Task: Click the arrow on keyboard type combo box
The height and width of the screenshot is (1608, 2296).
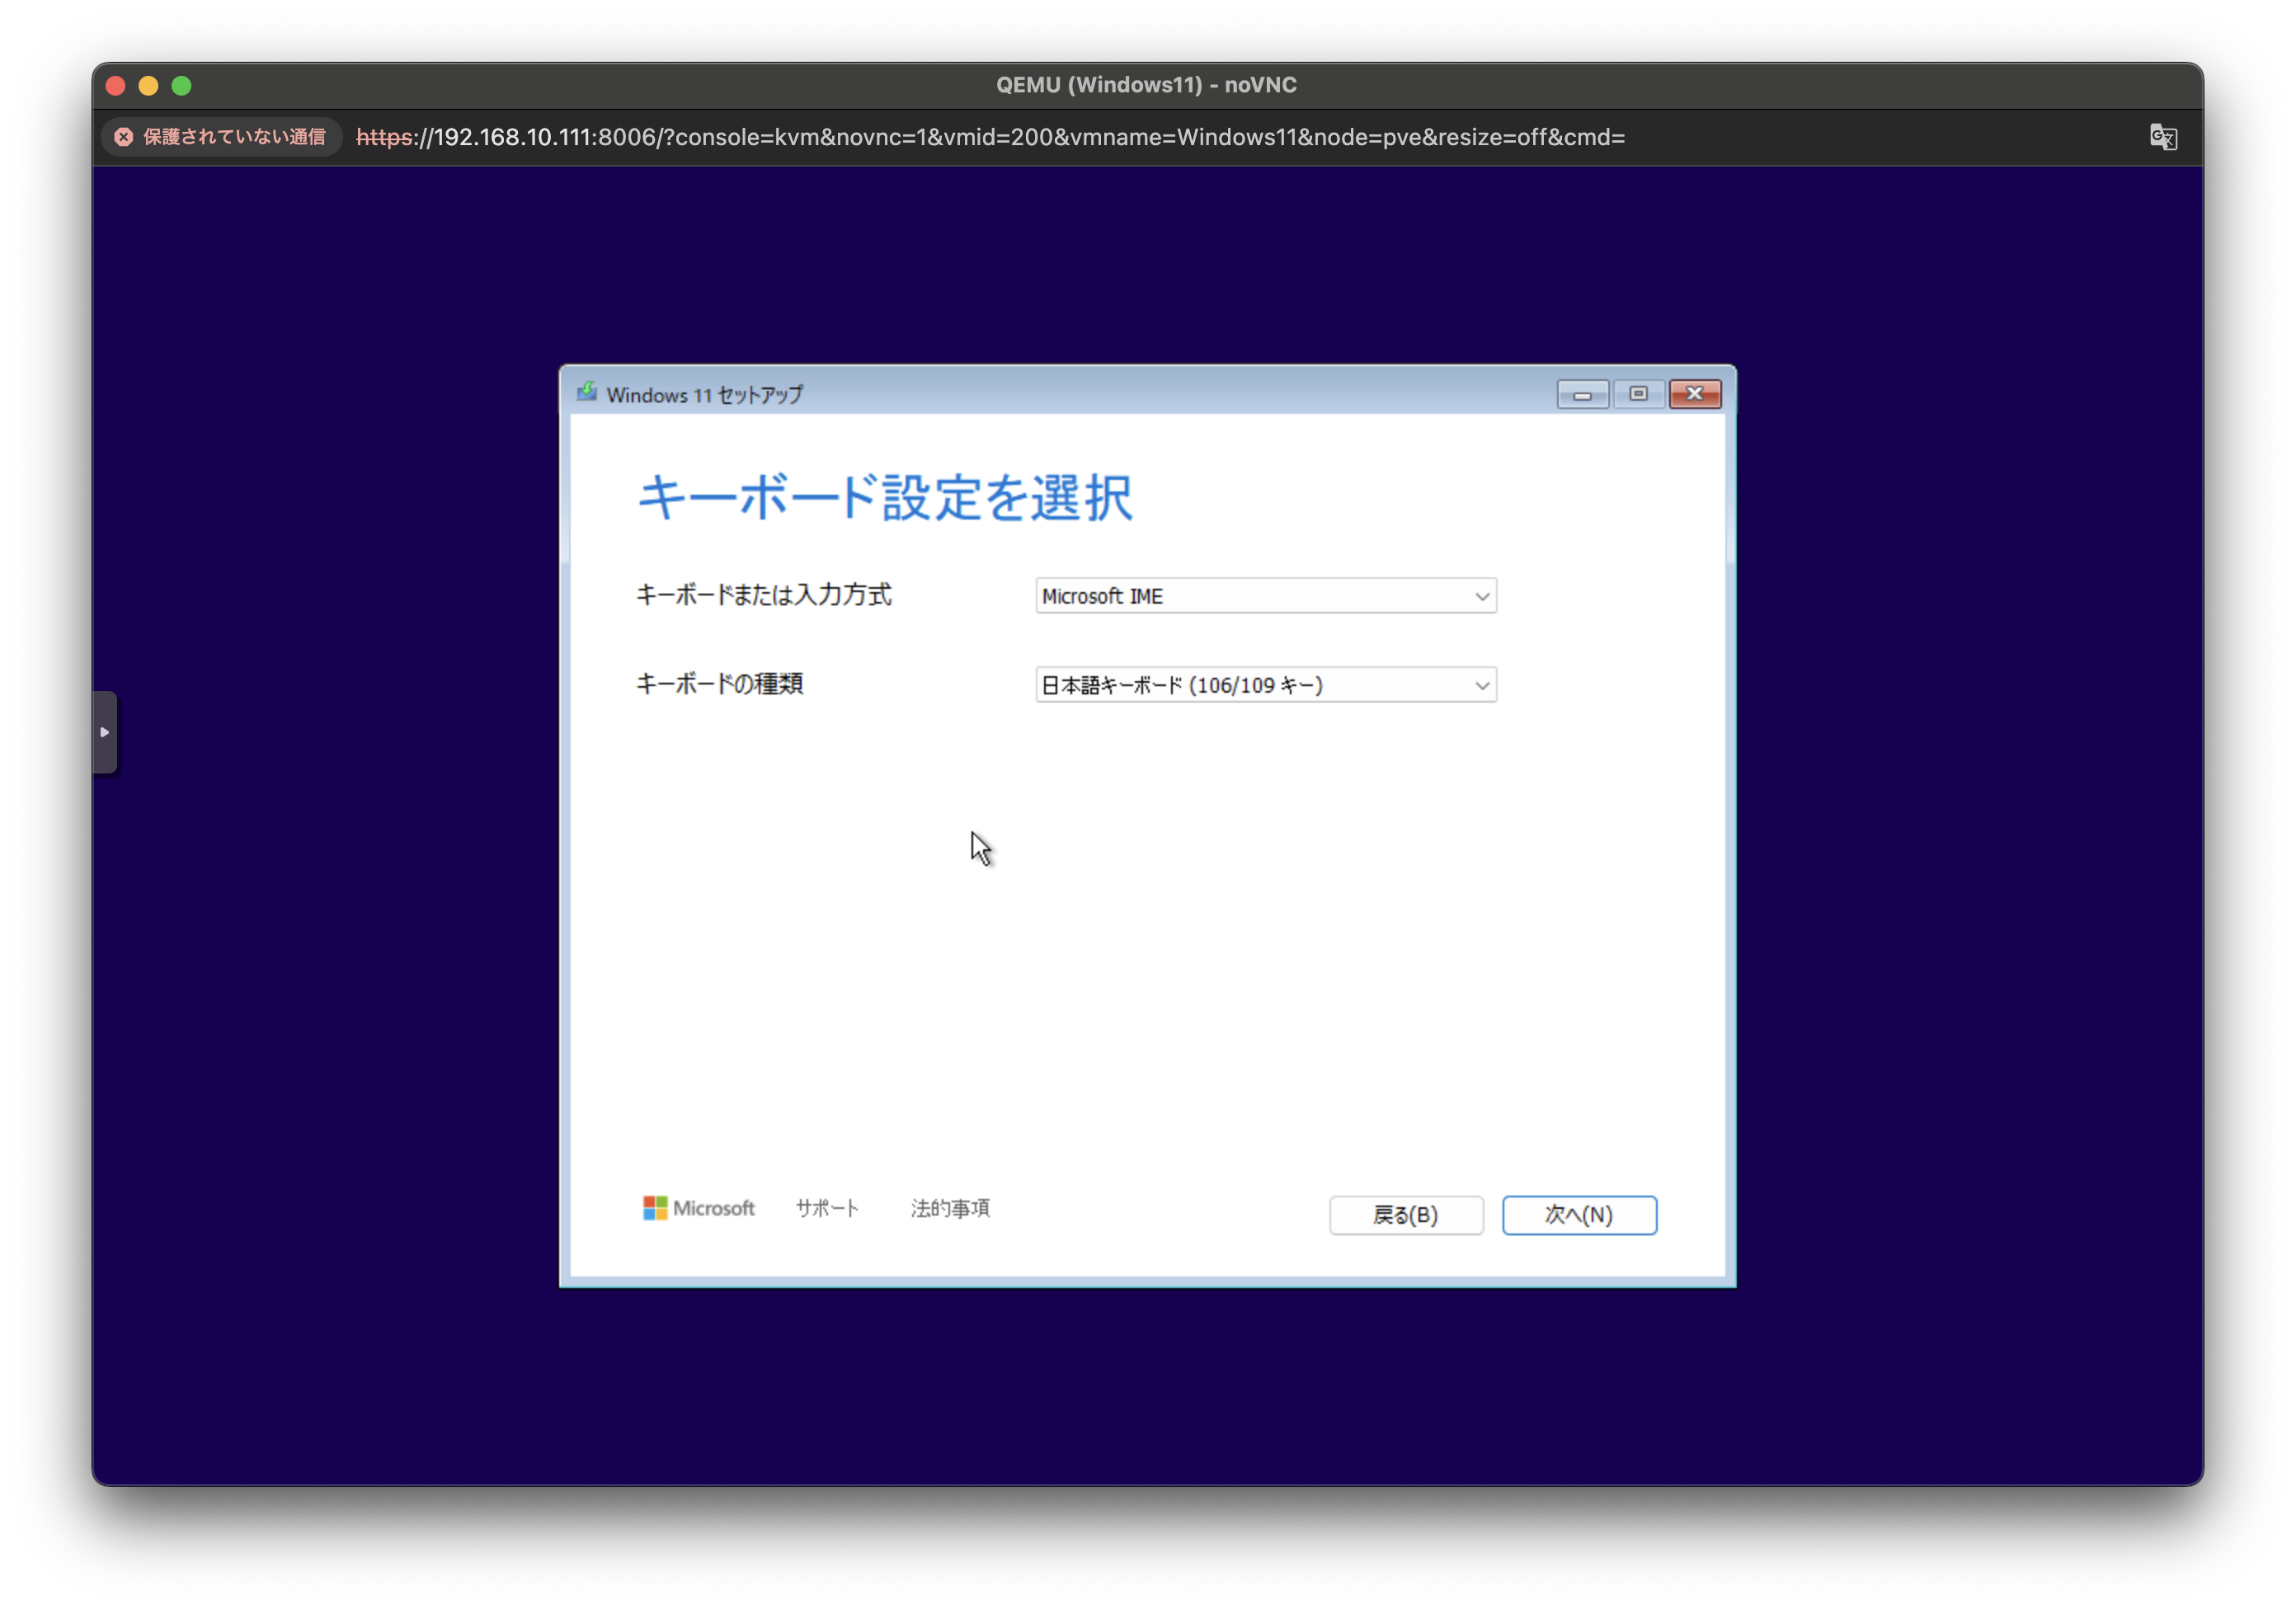Action: click(1481, 685)
